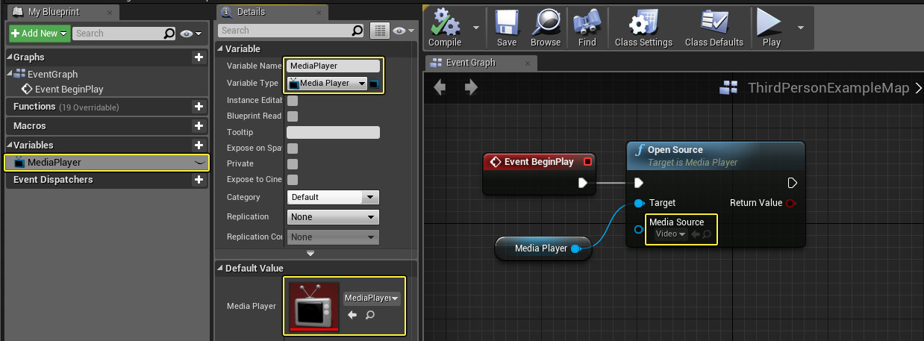Toggle MediaPlayer variable eye visibility

pos(199,162)
